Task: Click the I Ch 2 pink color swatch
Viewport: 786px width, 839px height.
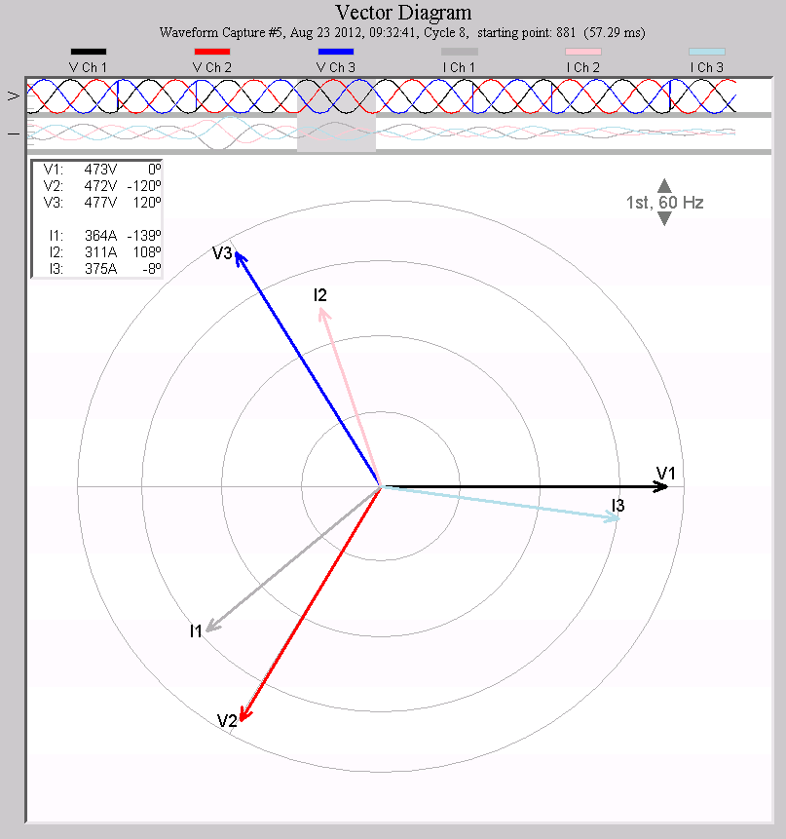Action: click(x=582, y=51)
